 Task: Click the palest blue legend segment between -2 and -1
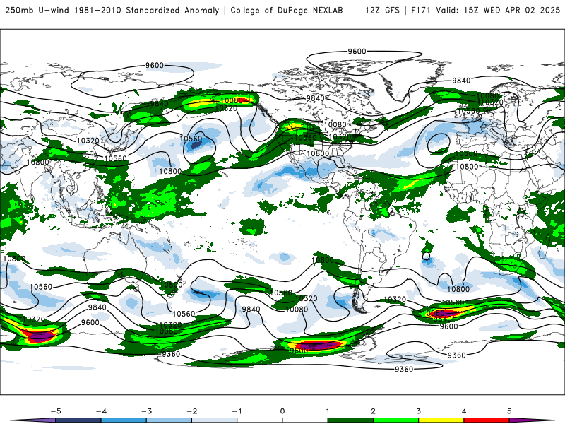[x=215, y=420]
